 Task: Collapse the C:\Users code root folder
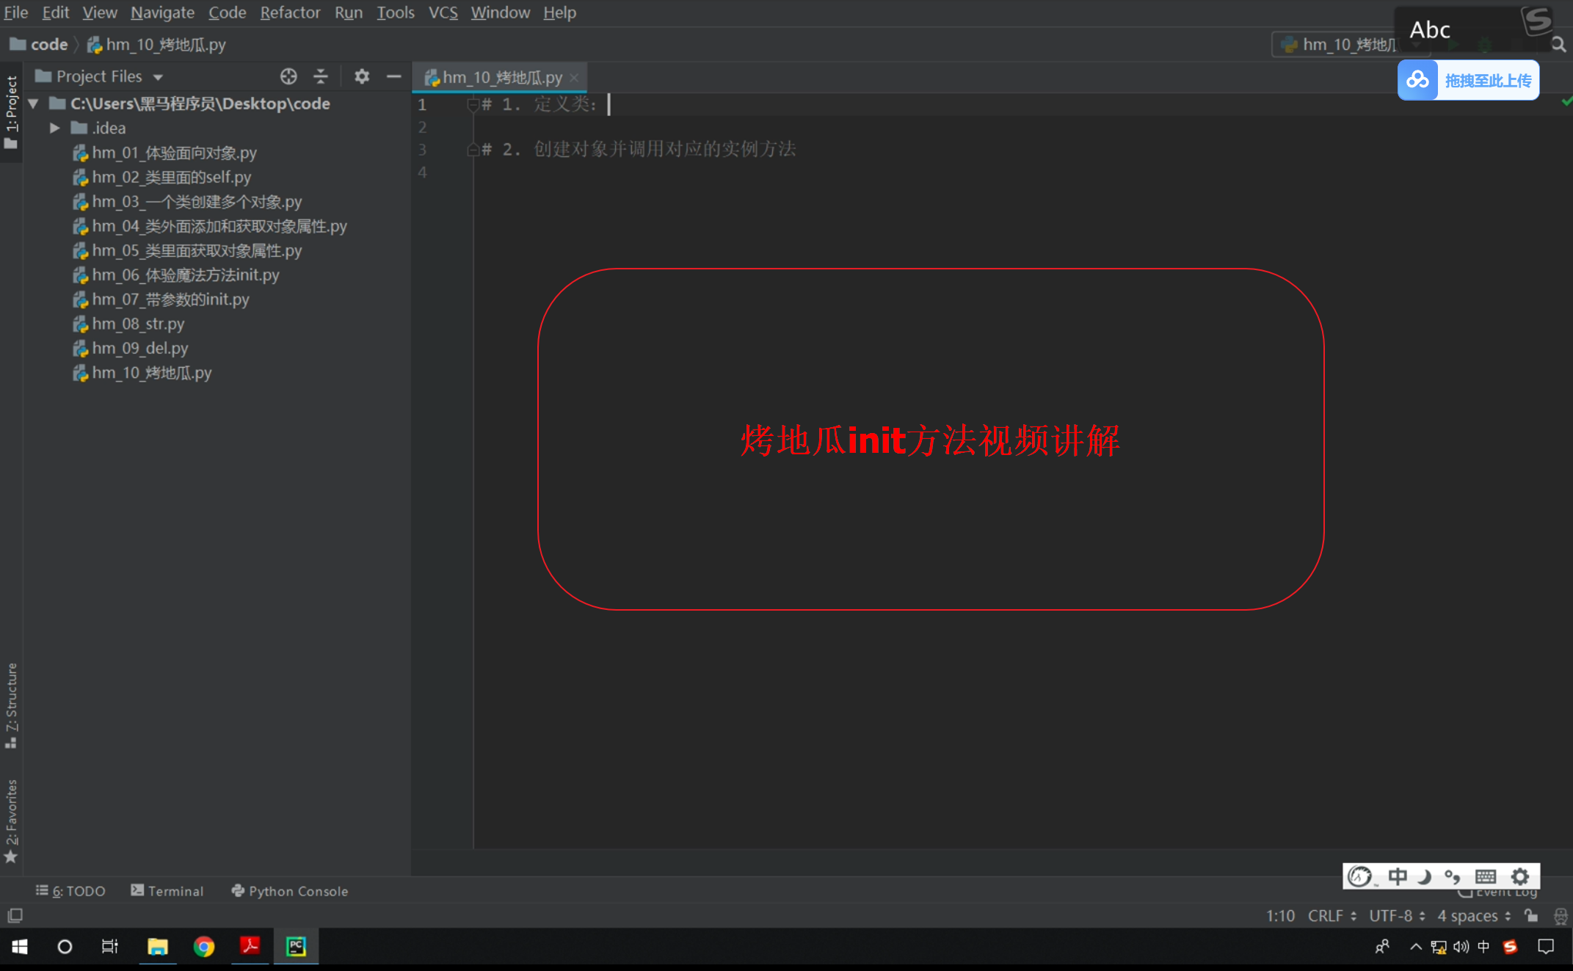[34, 104]
